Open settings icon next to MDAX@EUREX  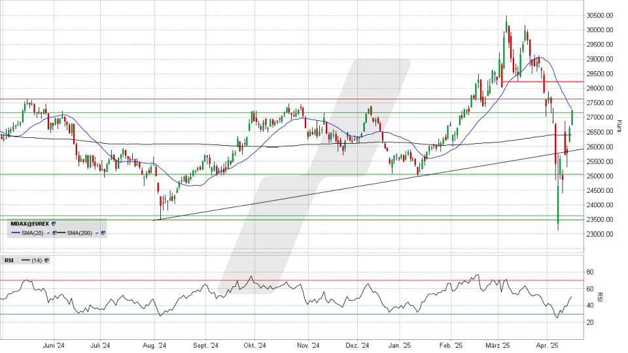point(54,224)
